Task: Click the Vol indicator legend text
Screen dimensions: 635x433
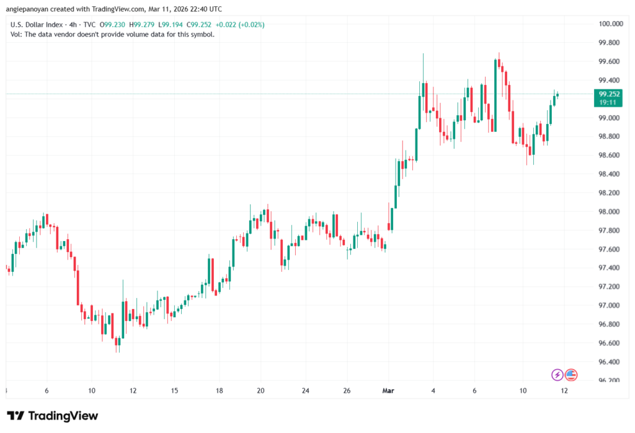Action: [112, 35]
